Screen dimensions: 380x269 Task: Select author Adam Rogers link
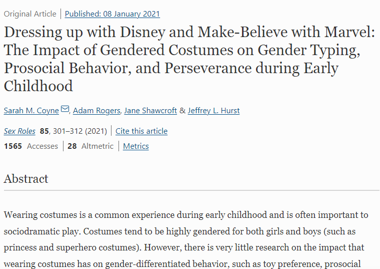pos(96,111)
